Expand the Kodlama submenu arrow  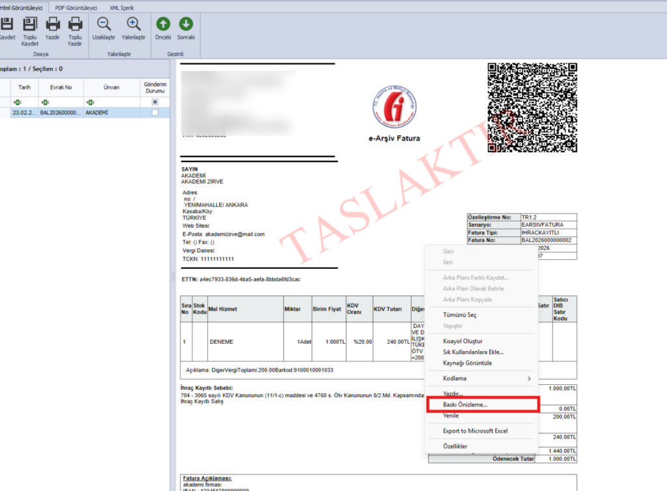tap(529, 378)
